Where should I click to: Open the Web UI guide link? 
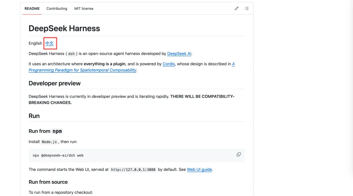click(x=199, y=170)
